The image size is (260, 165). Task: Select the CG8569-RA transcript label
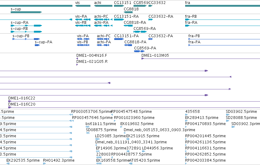[x=145, y=29]
